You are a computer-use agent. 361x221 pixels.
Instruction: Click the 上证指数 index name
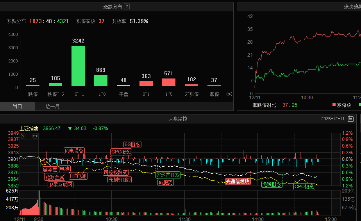click(x=29, y=128)
